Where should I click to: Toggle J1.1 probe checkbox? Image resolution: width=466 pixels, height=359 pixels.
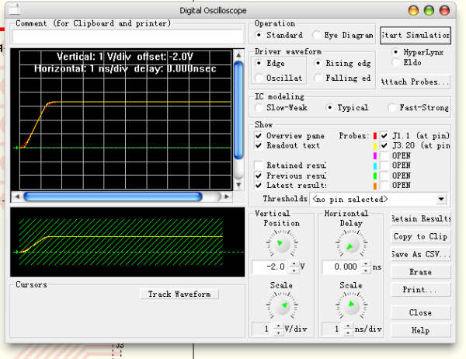click(x=384, y=136)
